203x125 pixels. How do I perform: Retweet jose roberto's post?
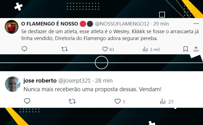(72, 101)
